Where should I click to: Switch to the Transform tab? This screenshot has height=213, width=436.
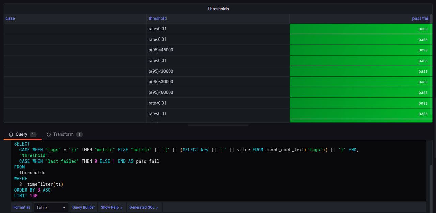pyautogui.click(x=64, y=135)
